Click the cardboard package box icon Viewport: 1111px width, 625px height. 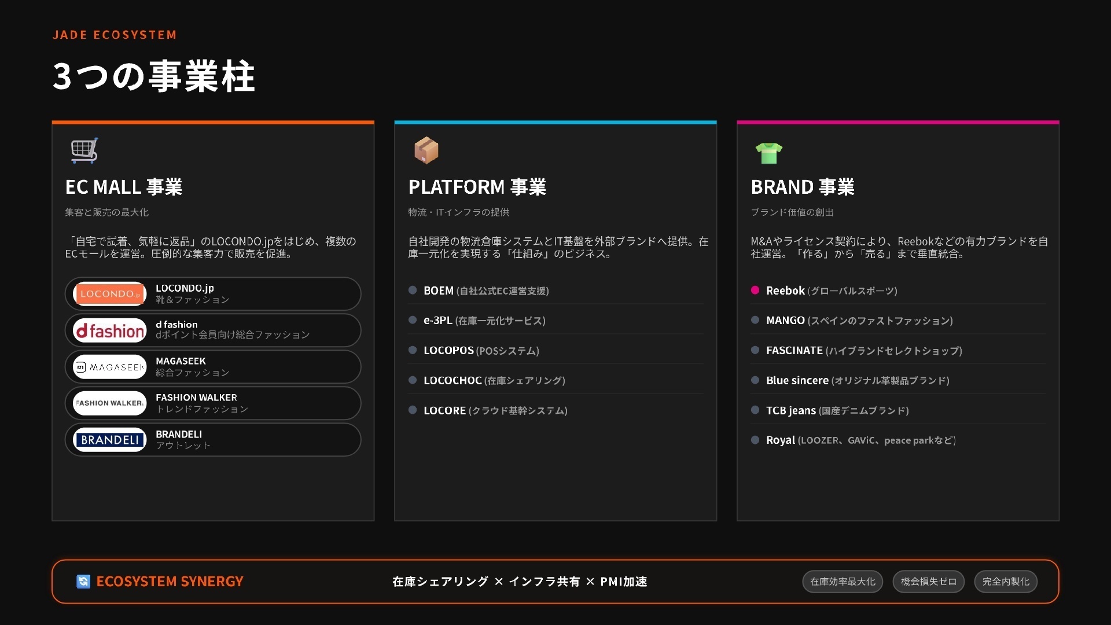point(426,150)
